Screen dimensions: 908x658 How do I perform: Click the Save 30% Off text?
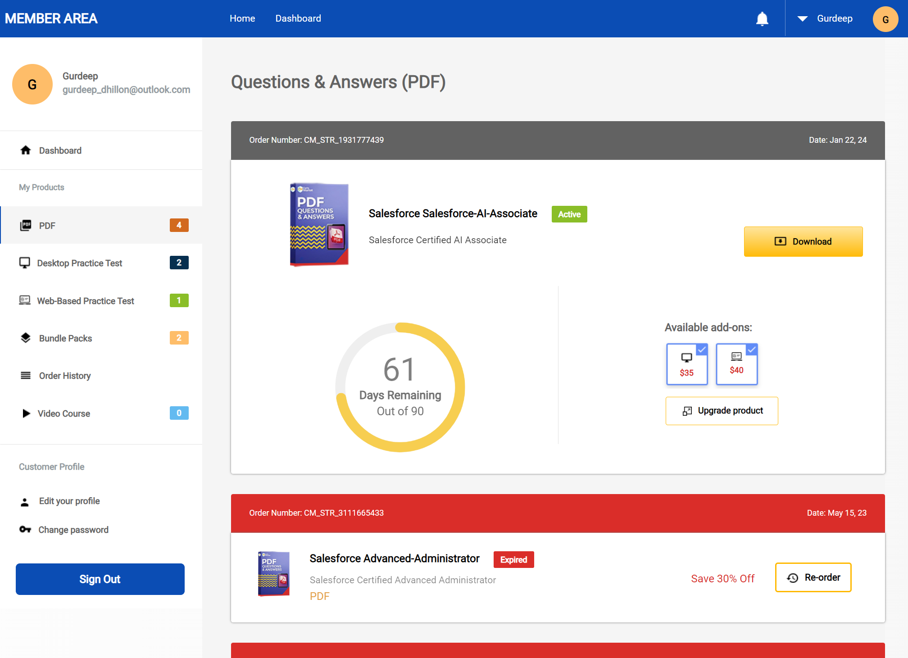coord(722,579)
